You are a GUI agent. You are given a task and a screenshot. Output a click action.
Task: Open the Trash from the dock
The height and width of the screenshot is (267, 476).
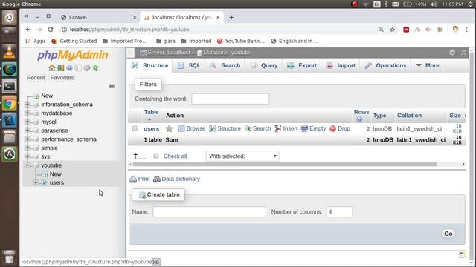(10, 257)
